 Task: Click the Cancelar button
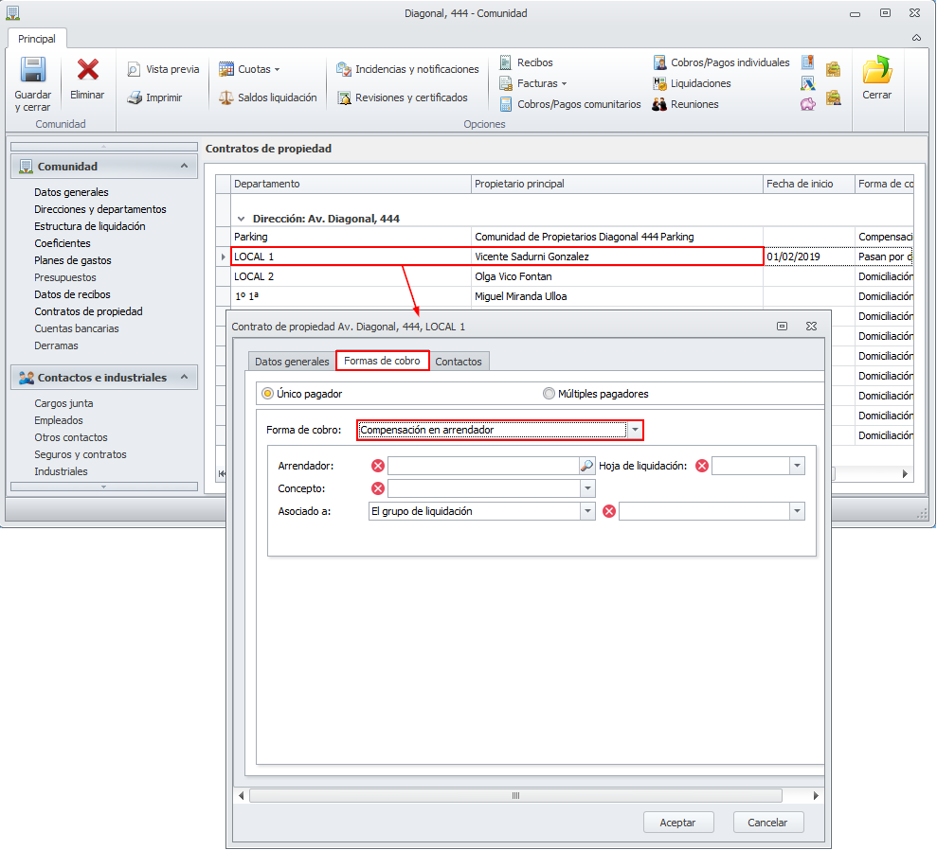coord(767,823)
